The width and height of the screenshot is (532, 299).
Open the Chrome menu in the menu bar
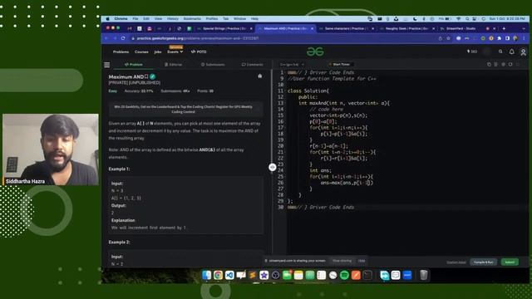[x=121, y=18]
